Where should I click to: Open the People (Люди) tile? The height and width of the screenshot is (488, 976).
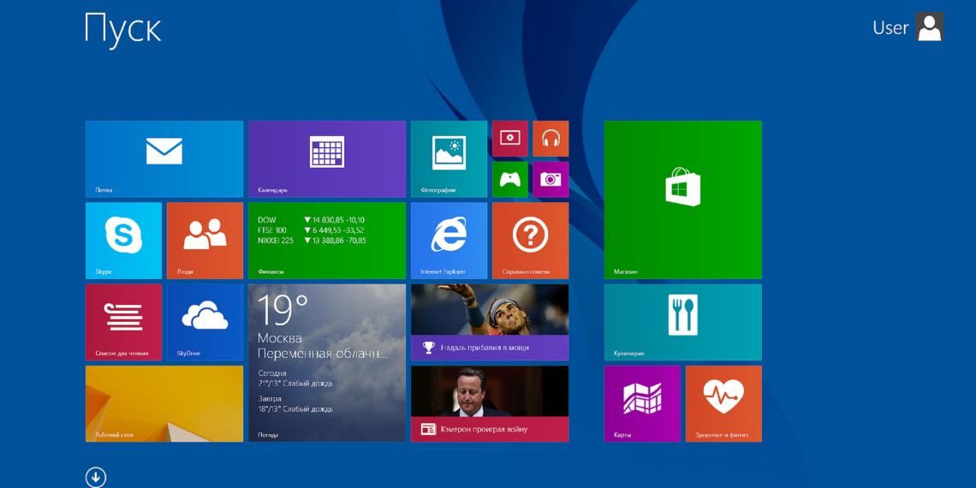coord(205,240)
